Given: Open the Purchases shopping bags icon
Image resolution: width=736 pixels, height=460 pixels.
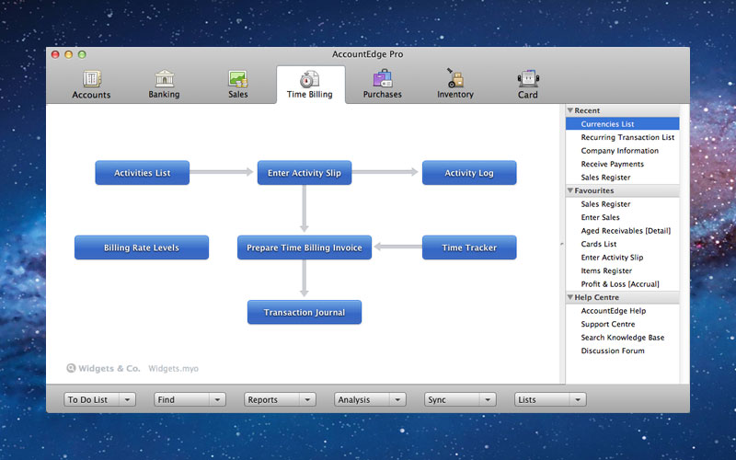Looking at the screenshot, I should (x=383, y=78).
